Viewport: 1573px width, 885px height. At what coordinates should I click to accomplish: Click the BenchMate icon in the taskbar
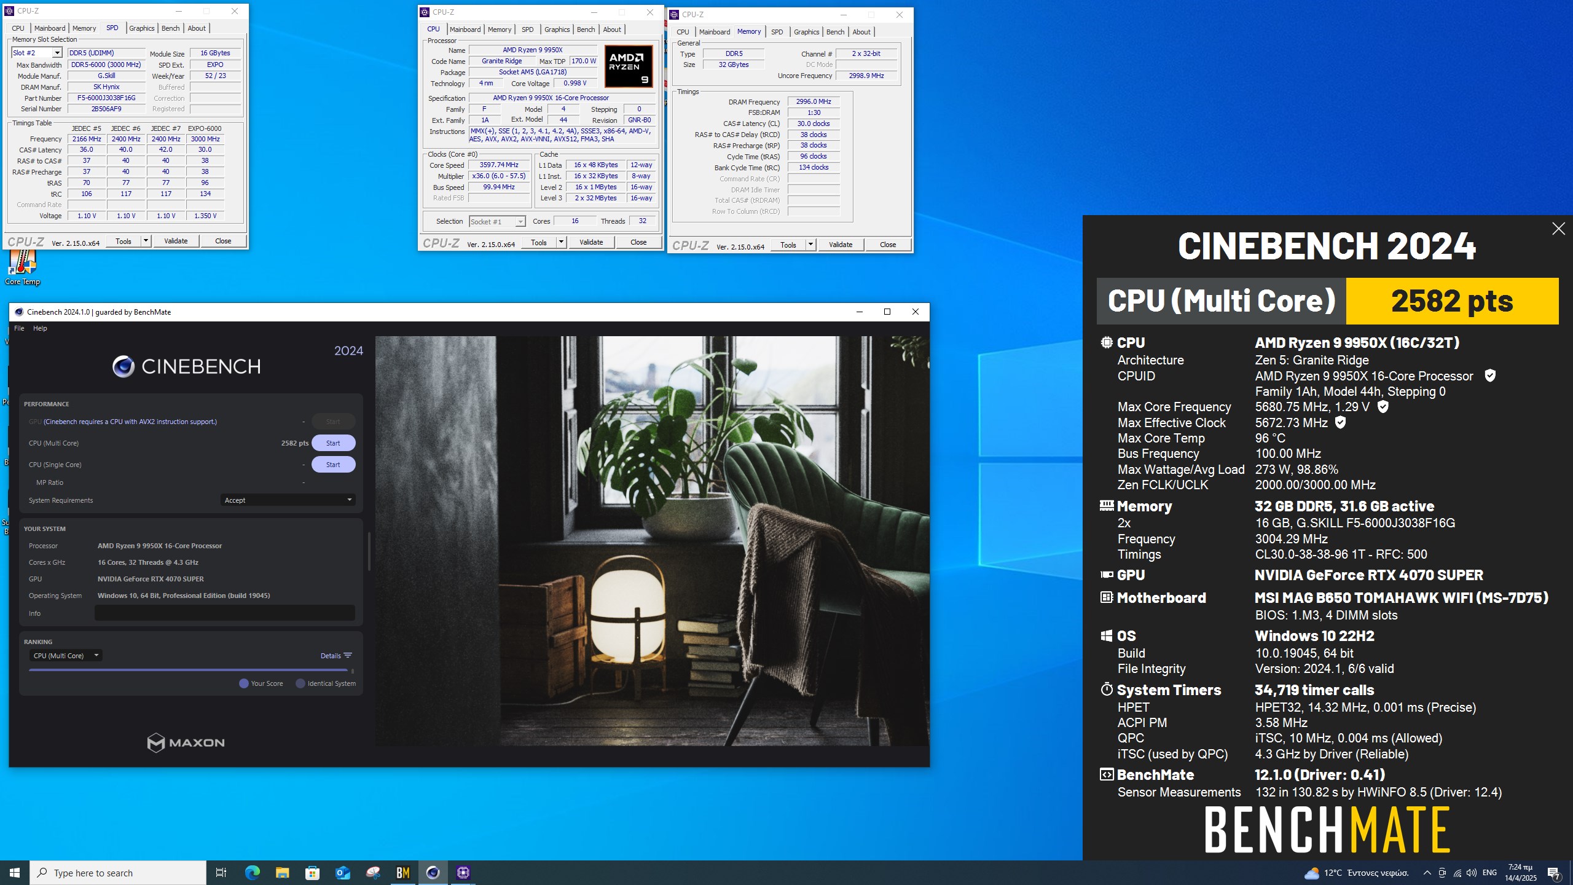coord(403,873)
